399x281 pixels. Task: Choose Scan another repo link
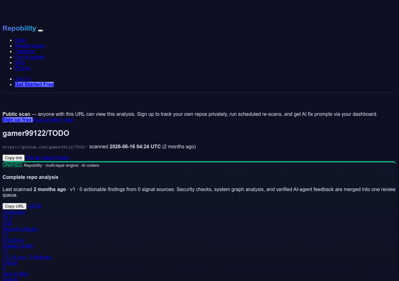click(x=53, y=120)
